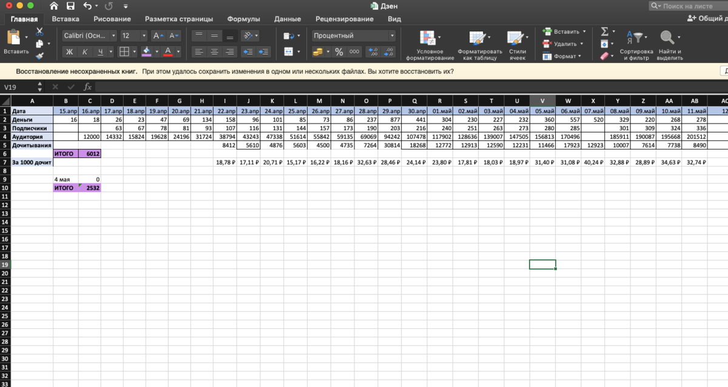Decrease decimal places

(x=389, y=52)
